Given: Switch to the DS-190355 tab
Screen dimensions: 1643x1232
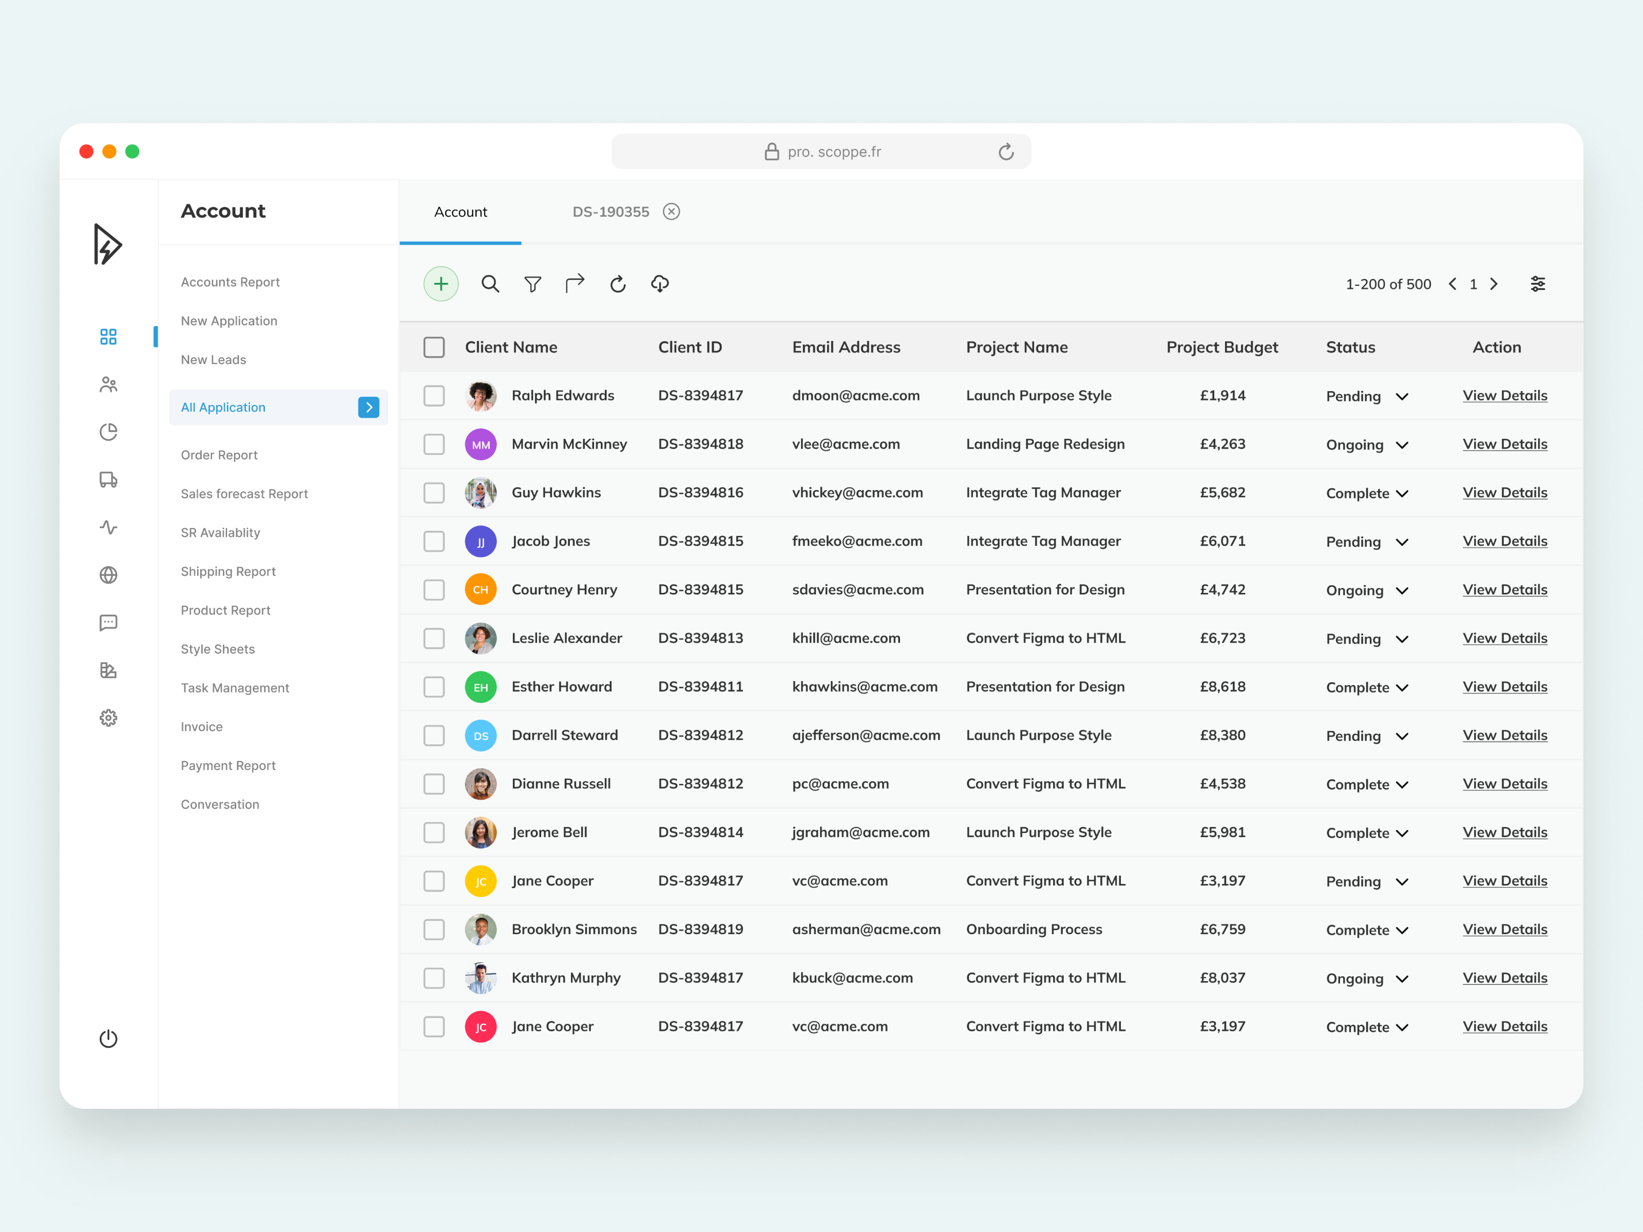Looking at the screenshot, I should click(x=610, y=211).
